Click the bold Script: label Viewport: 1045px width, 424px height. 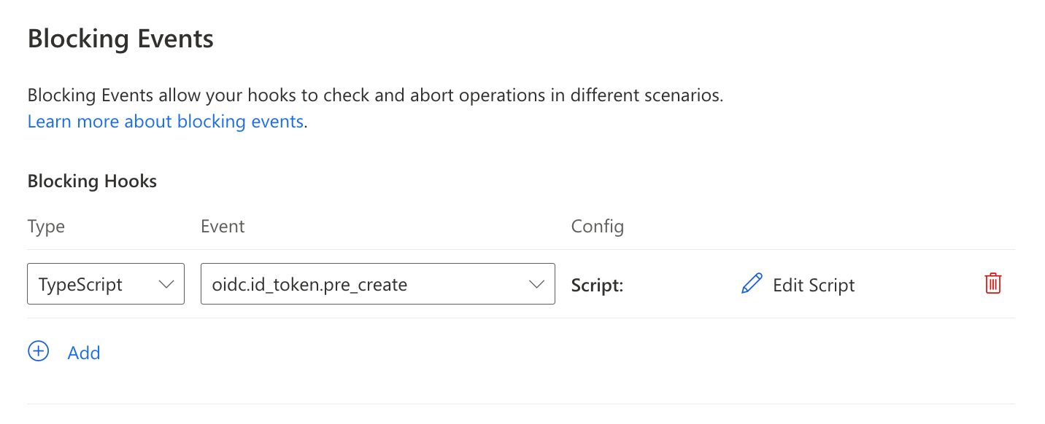597,285
